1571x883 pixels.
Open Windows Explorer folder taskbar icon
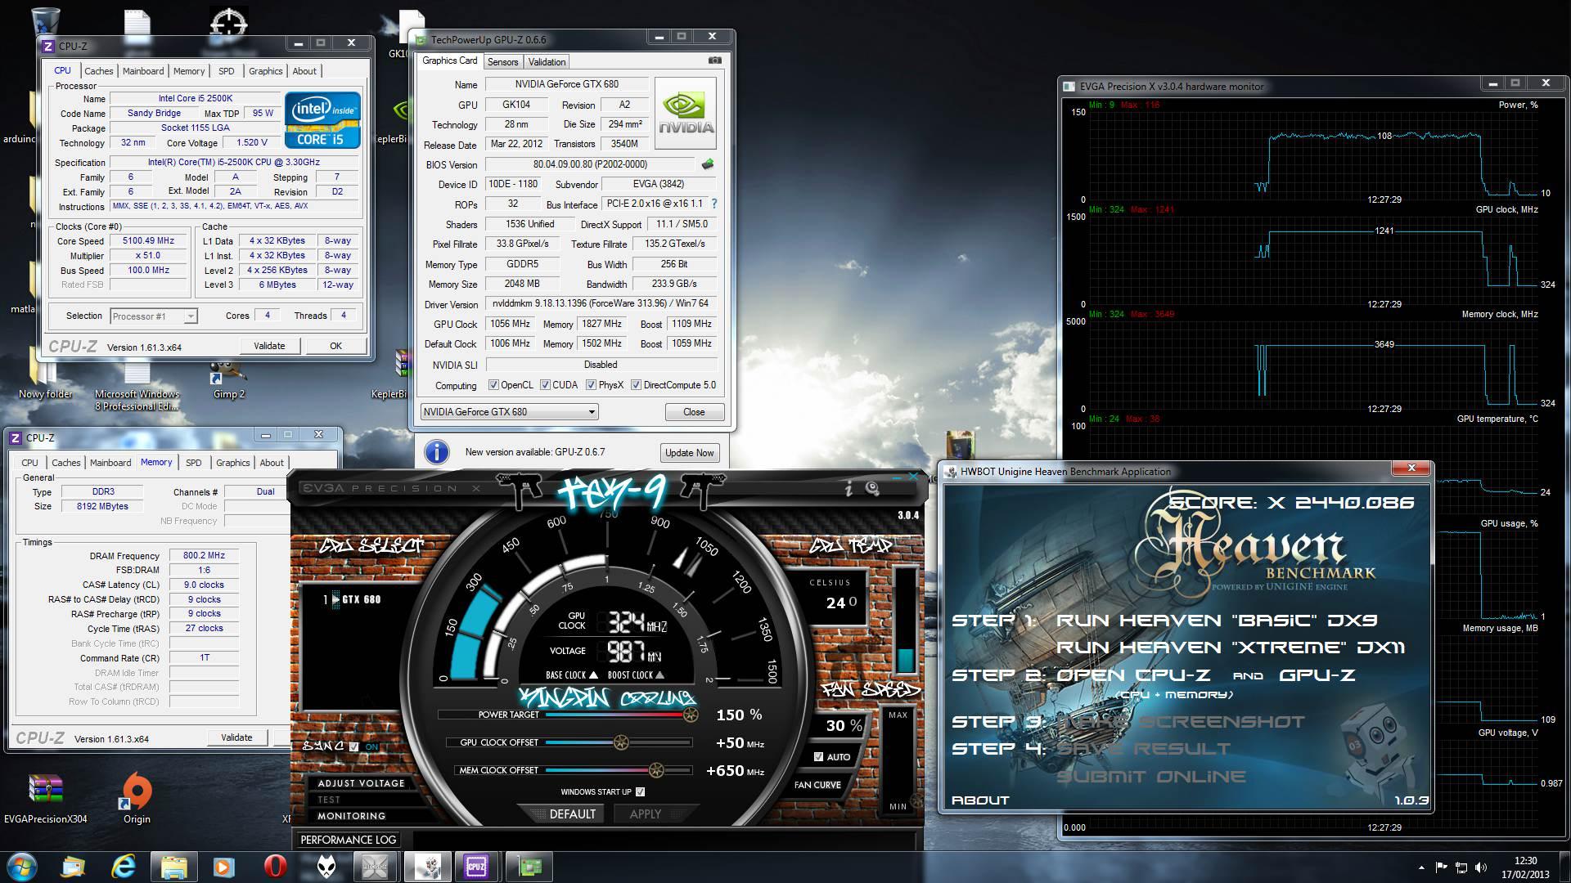point(174,866)
